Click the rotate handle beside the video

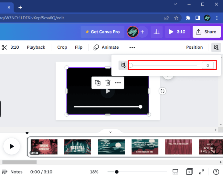point(163,91)
